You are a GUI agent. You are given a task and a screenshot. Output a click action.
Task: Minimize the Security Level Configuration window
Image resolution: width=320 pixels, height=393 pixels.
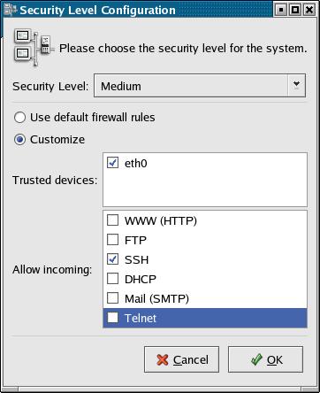[281, 10]
